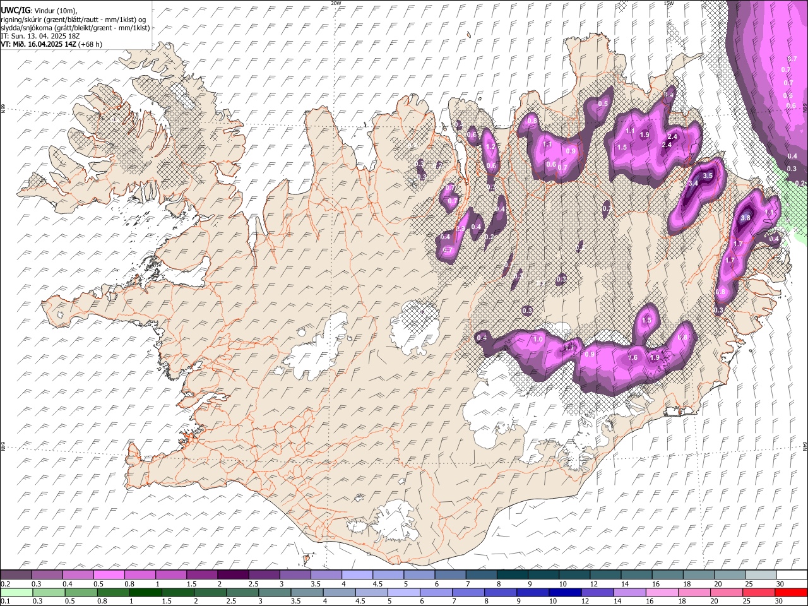Screen dimensions: 808x606
Task: Select the 1.5 purple swatch in the snow legend
Action: pos(202,574)
